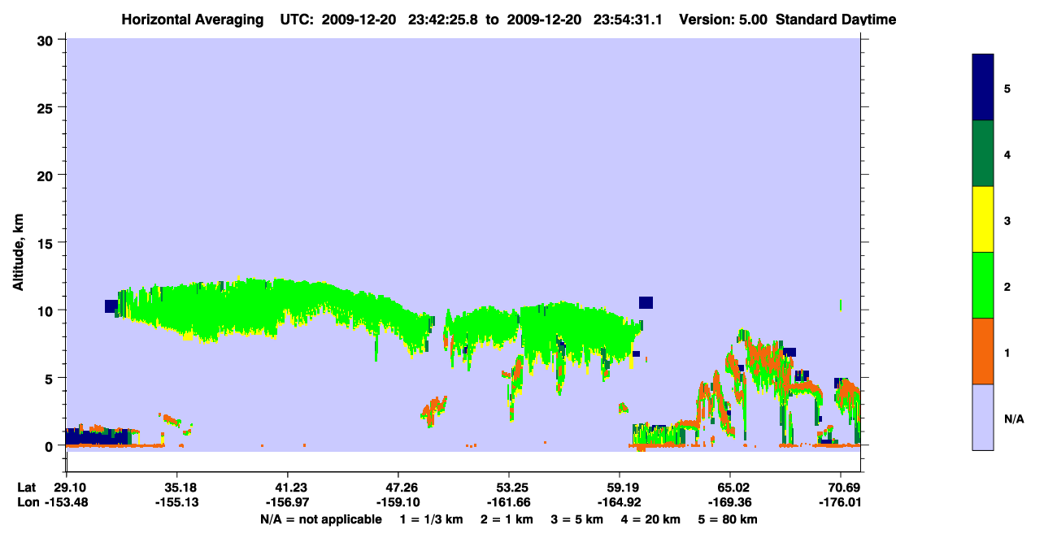
Task: Click the orange level 1 colorbar segment
Action: [x=983, y=351]
